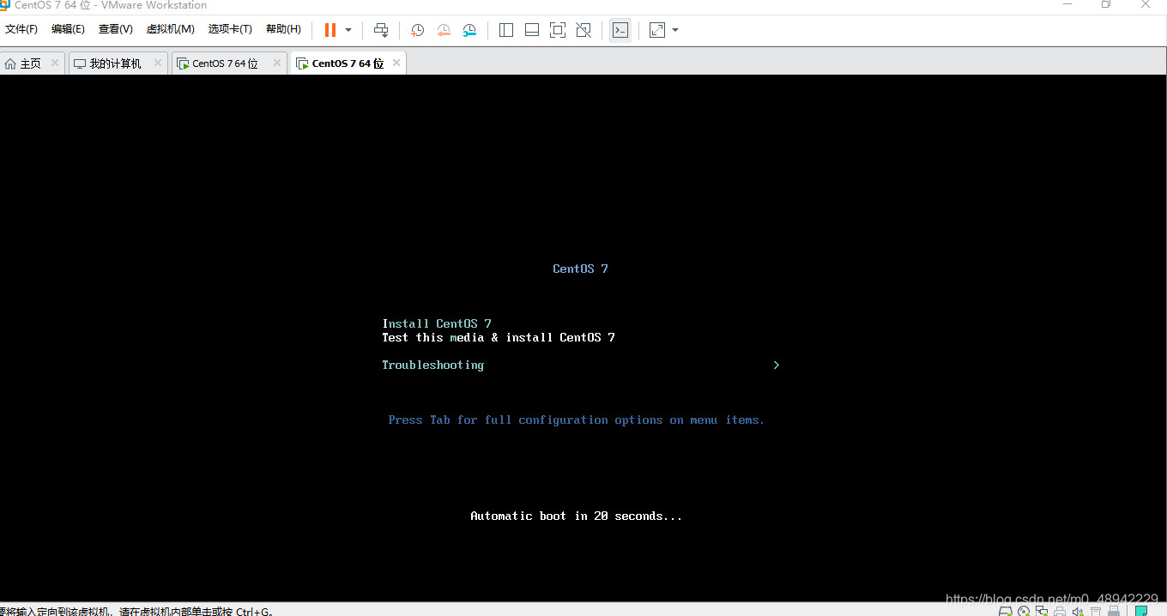Click the Press Tab for full configuration hint
Image resolution: width=1167 pixels, height=616 pixels.
tap(576, 420)
